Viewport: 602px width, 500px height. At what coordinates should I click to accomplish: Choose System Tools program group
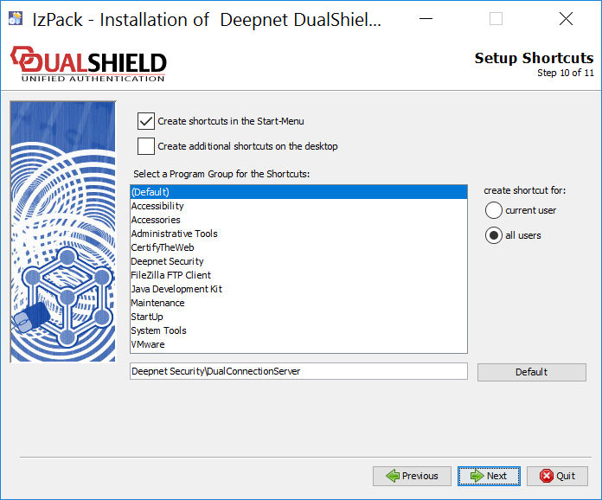click(298, 330)
